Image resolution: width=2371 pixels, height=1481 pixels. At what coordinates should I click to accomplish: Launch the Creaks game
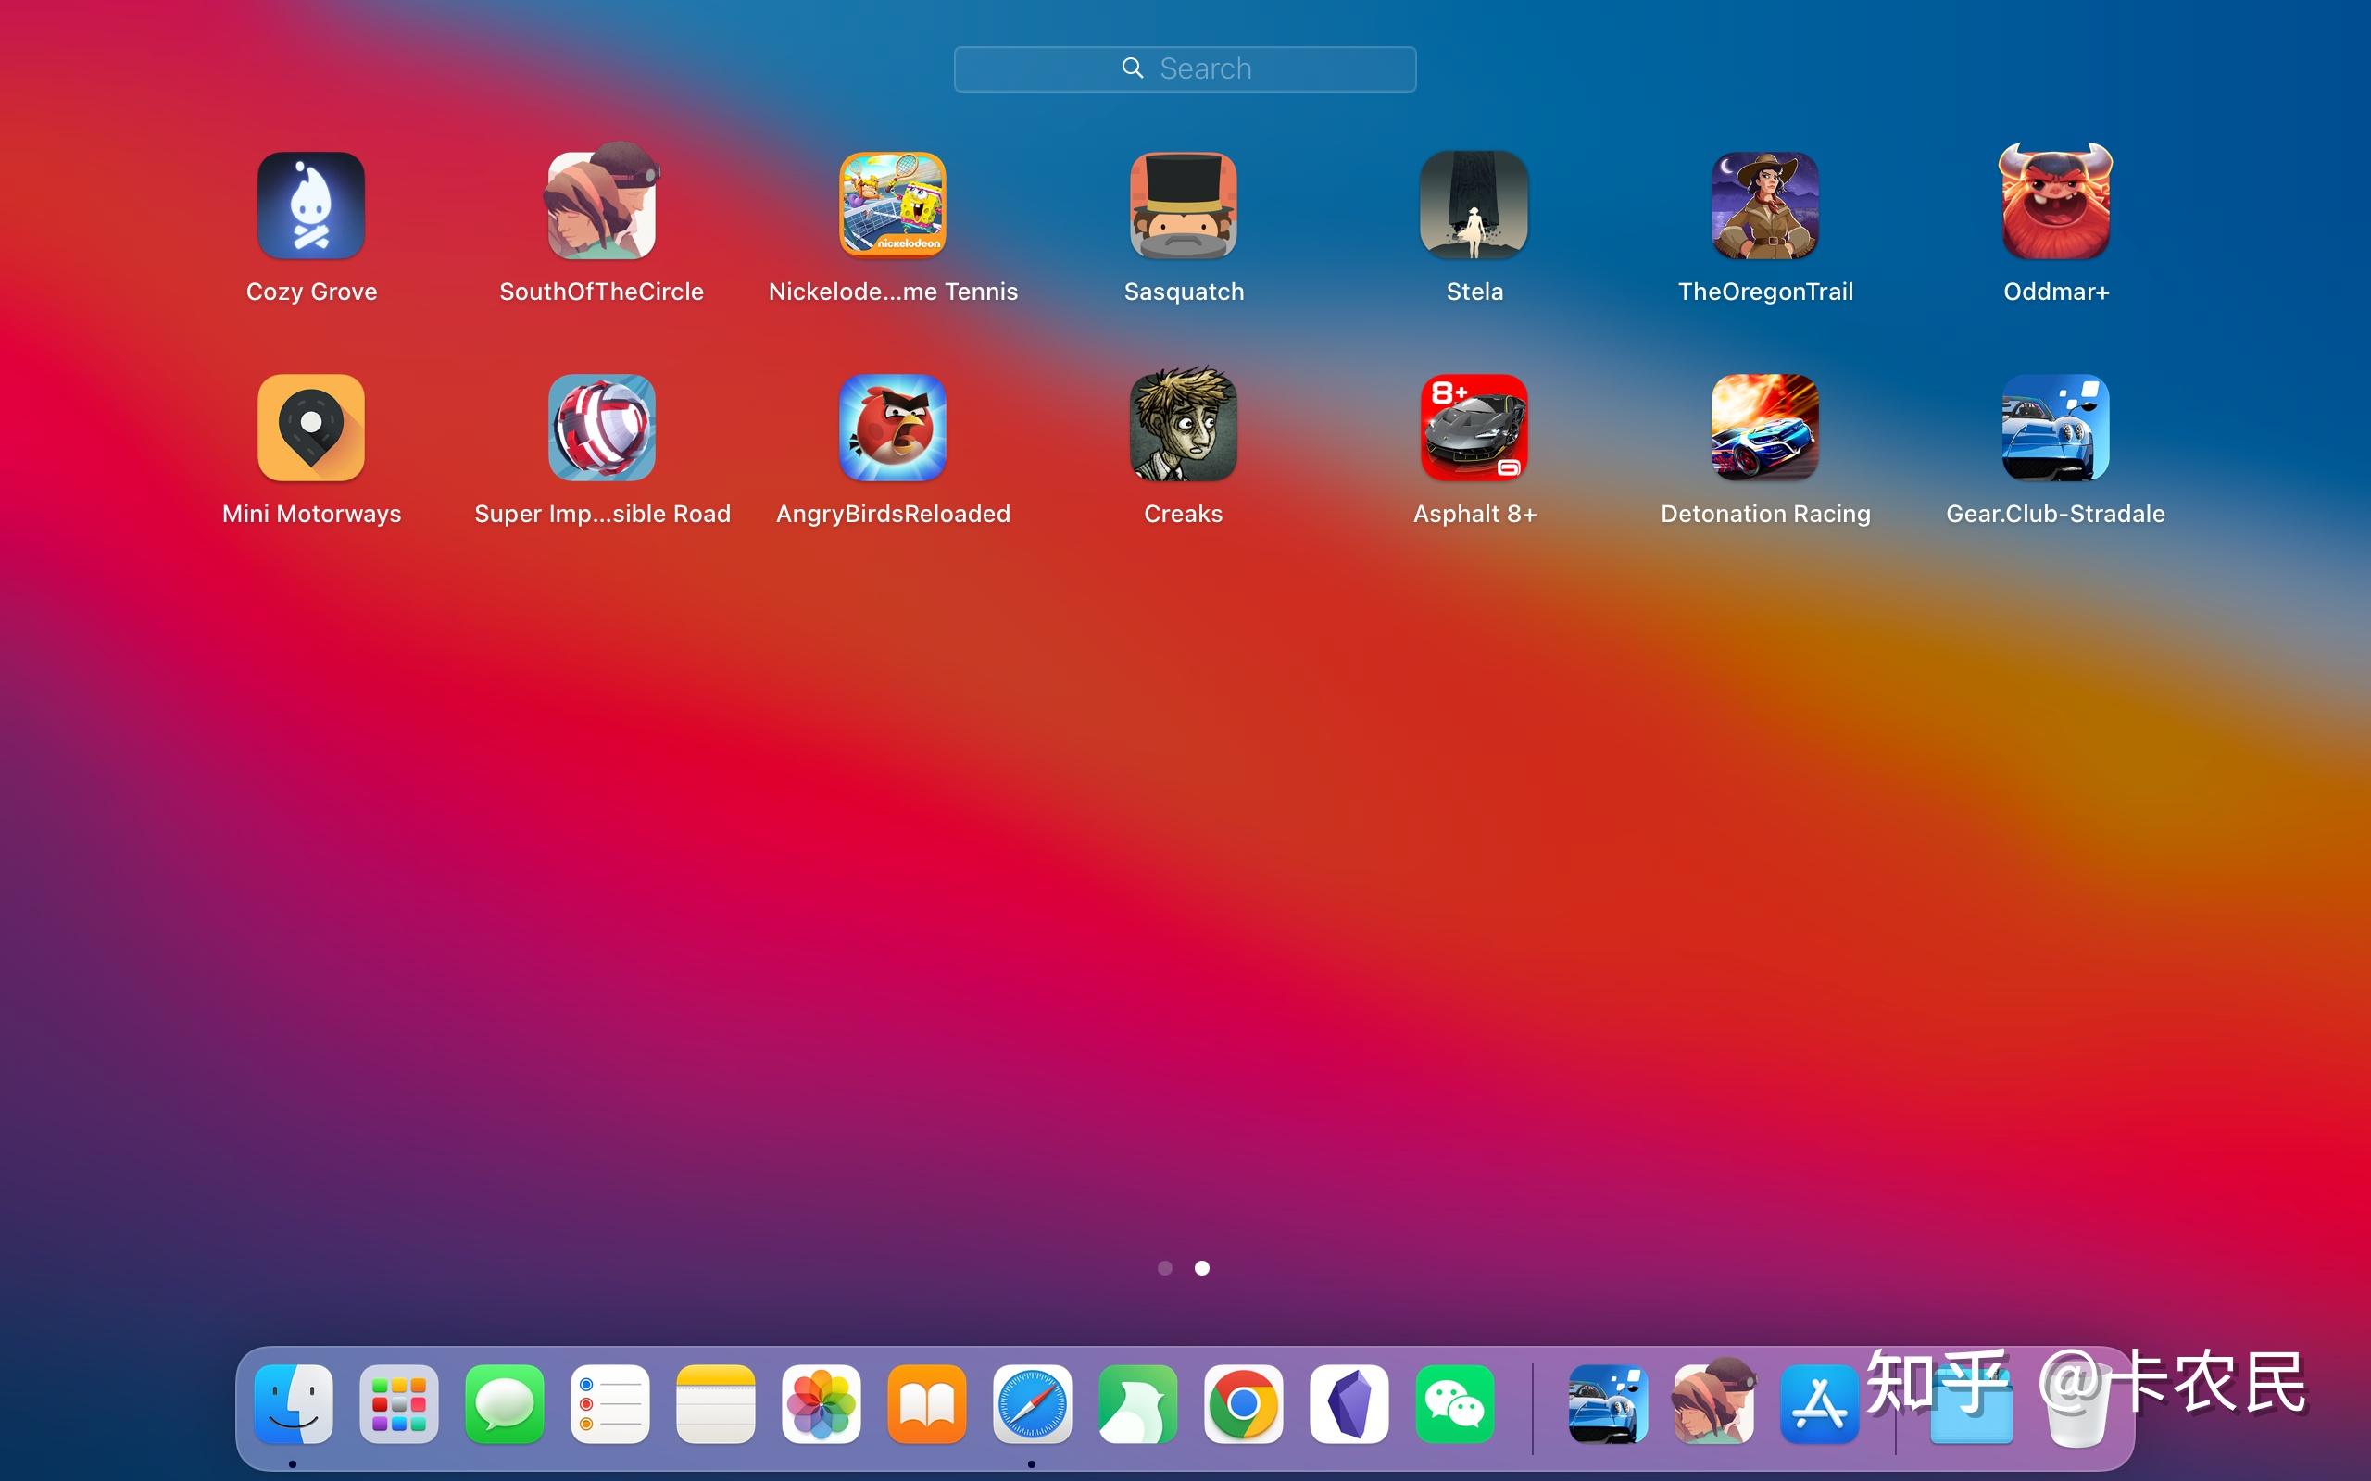1184,428
